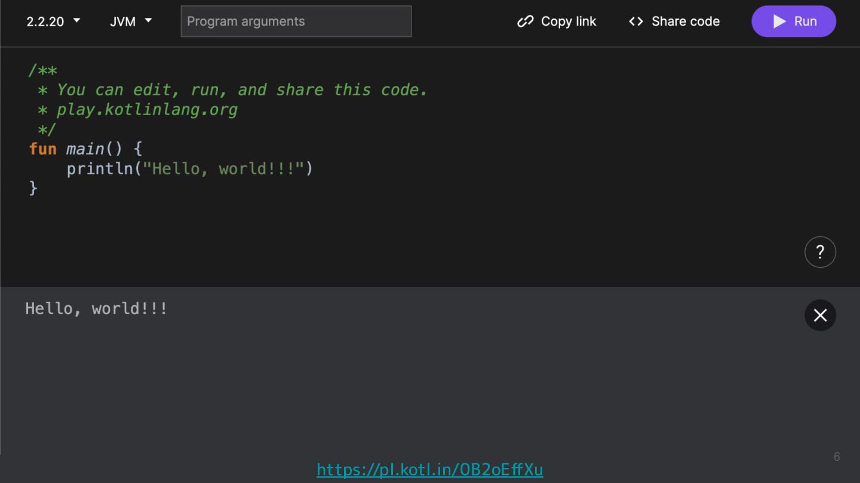
Task: Click slide number 6 indicator
Action: (x=836, y=457)
